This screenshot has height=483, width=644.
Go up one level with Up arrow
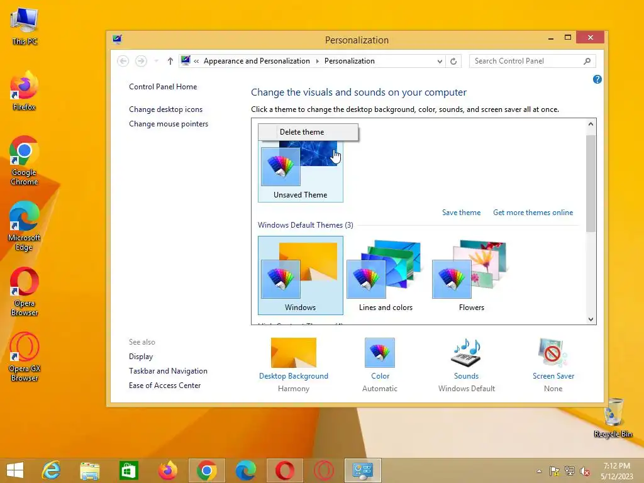(x=170, y=61)
